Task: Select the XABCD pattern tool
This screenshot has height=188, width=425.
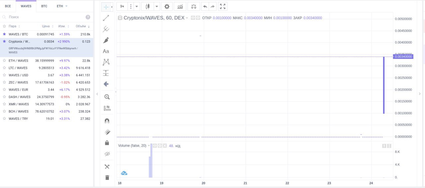Action: [106, 62]
